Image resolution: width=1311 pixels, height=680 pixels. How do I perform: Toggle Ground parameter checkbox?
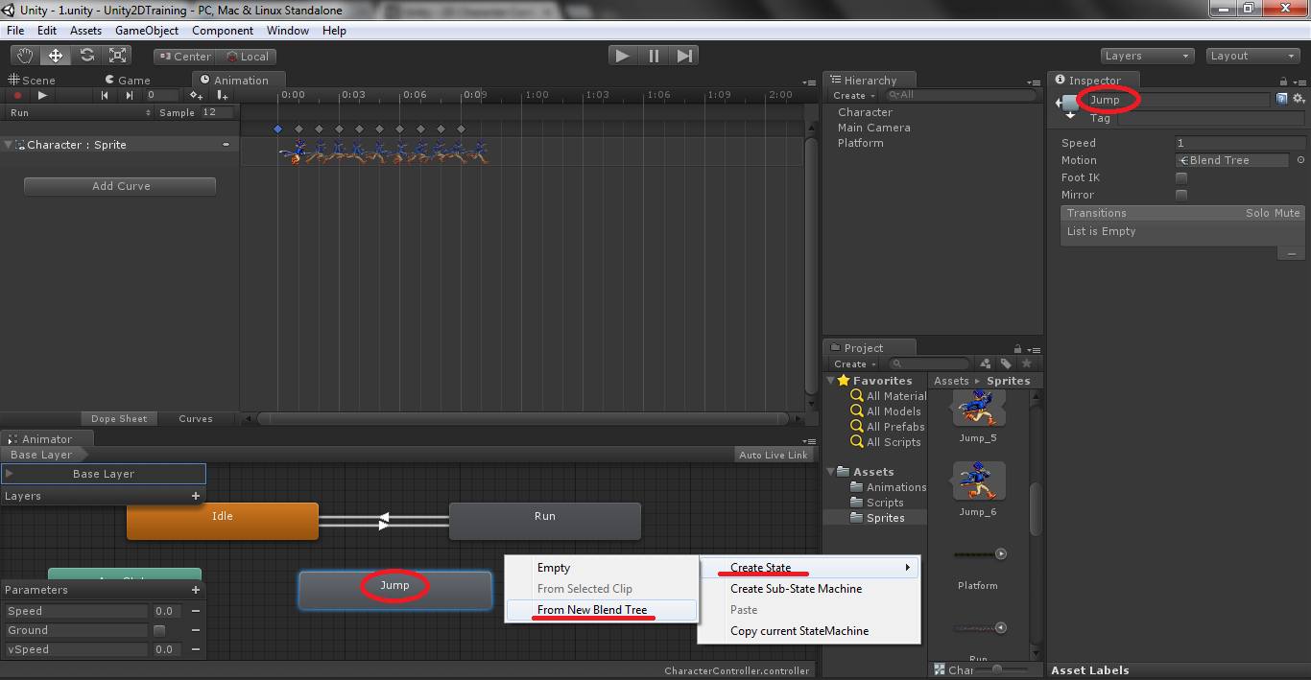click(x=159, y=630)
